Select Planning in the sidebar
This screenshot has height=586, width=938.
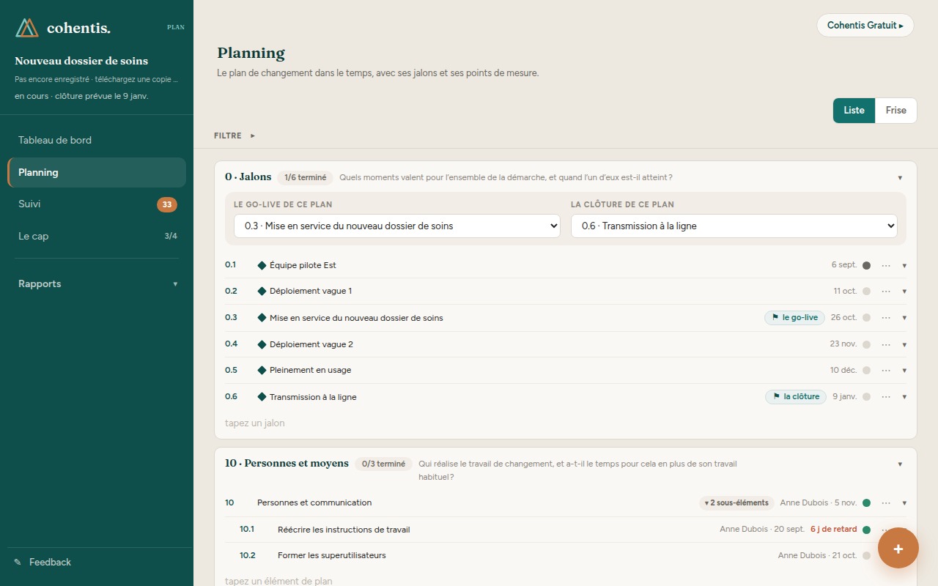coord(97,173)
